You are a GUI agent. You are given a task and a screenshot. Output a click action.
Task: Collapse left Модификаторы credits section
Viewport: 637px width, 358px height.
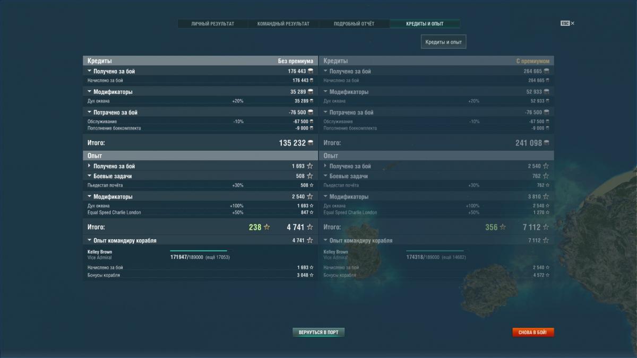(x=90, y=92)
